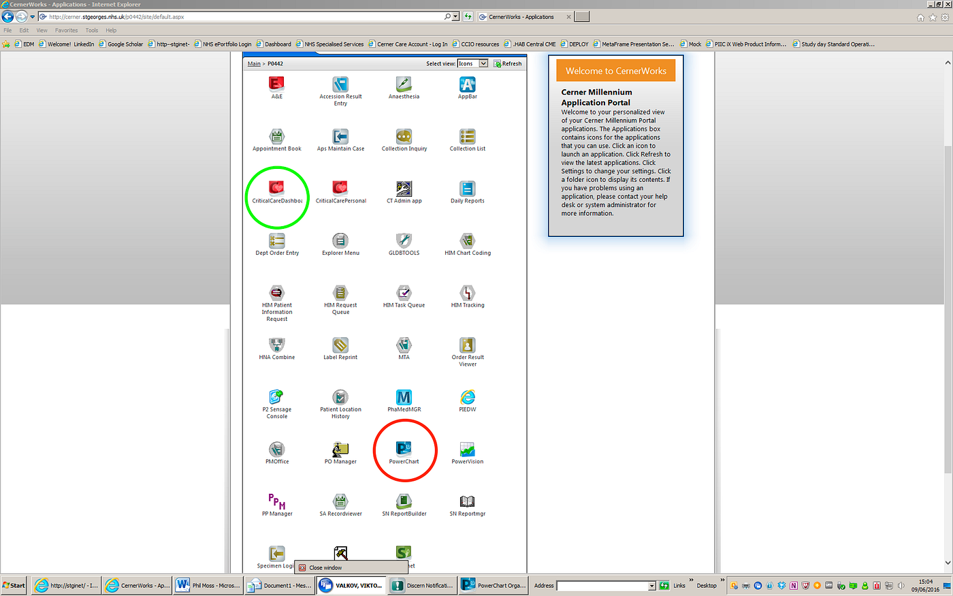Open the Edit menu
Image resolution: width=953 pixels, height=596 pixels.
[x=24, y=31]
